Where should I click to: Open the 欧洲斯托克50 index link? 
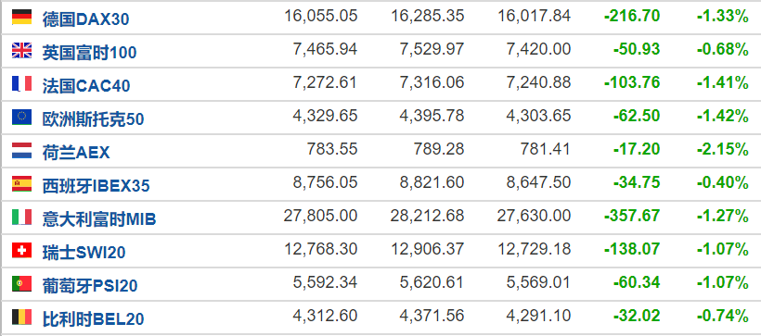click(x=93, y=119)
